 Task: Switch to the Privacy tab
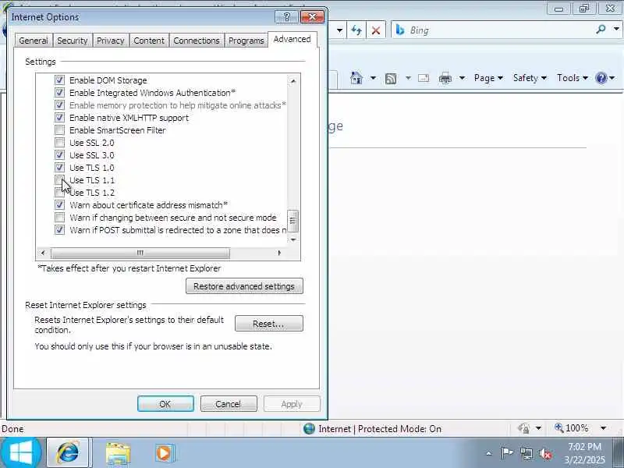(110, 41)
